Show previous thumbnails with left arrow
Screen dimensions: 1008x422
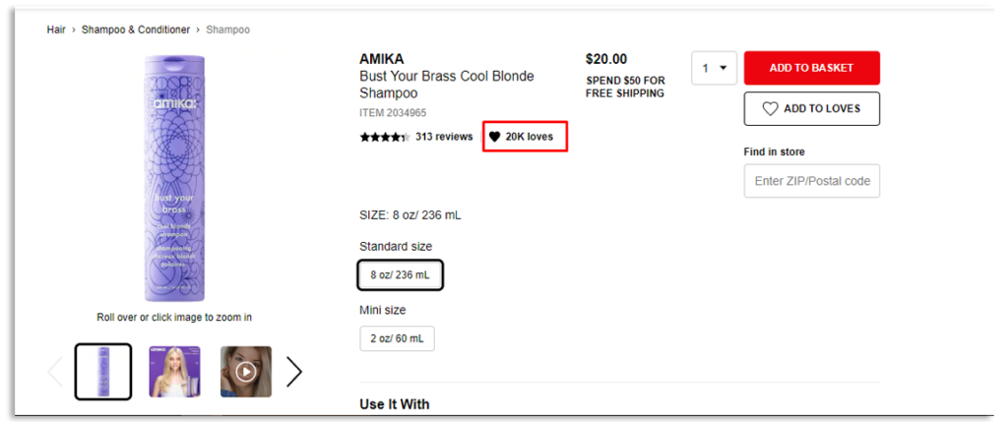[55, 371]
